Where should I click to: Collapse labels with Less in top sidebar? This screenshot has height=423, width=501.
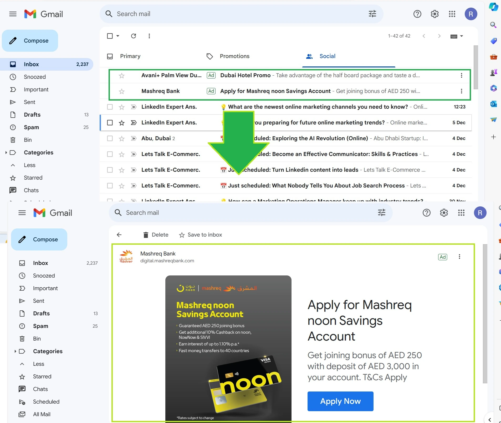(29, 165)
